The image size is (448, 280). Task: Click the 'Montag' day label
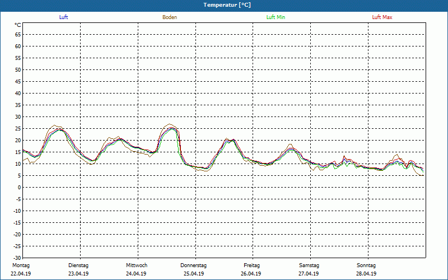21,265
